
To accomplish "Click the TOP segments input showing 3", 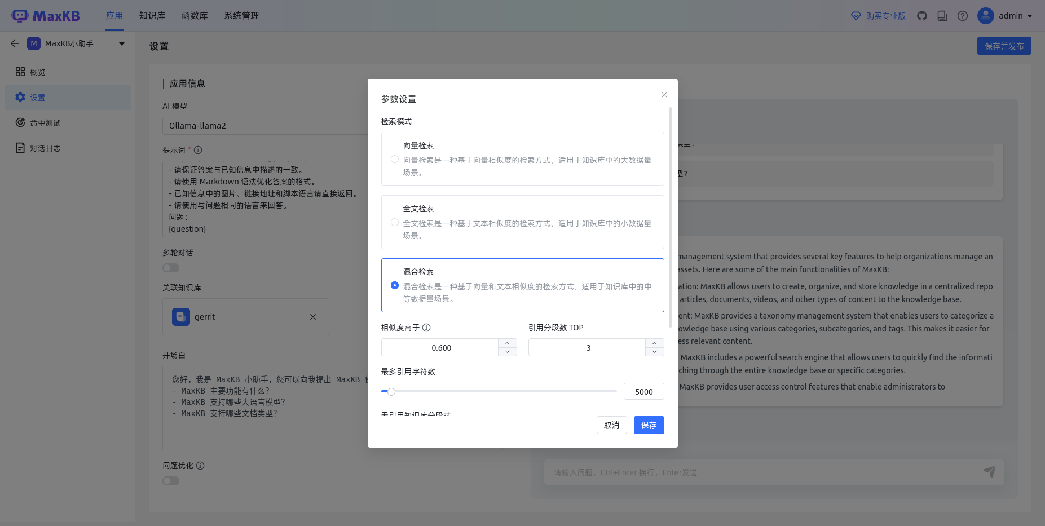I will (588, 347).
